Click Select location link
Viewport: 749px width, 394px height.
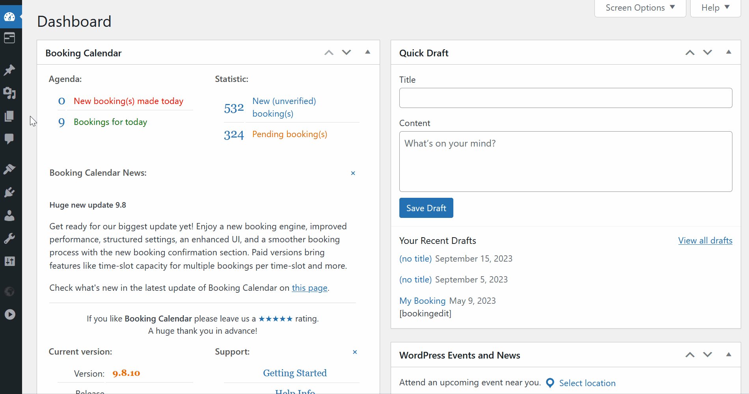pos(587,383)
